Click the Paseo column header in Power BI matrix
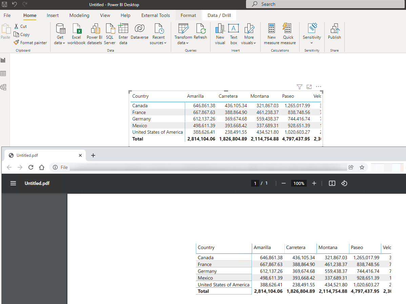This screenshot has width=406, height=304. 288,96
